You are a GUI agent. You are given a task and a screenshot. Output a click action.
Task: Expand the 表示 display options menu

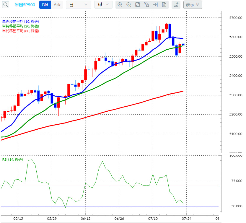[x=193, y=5]
